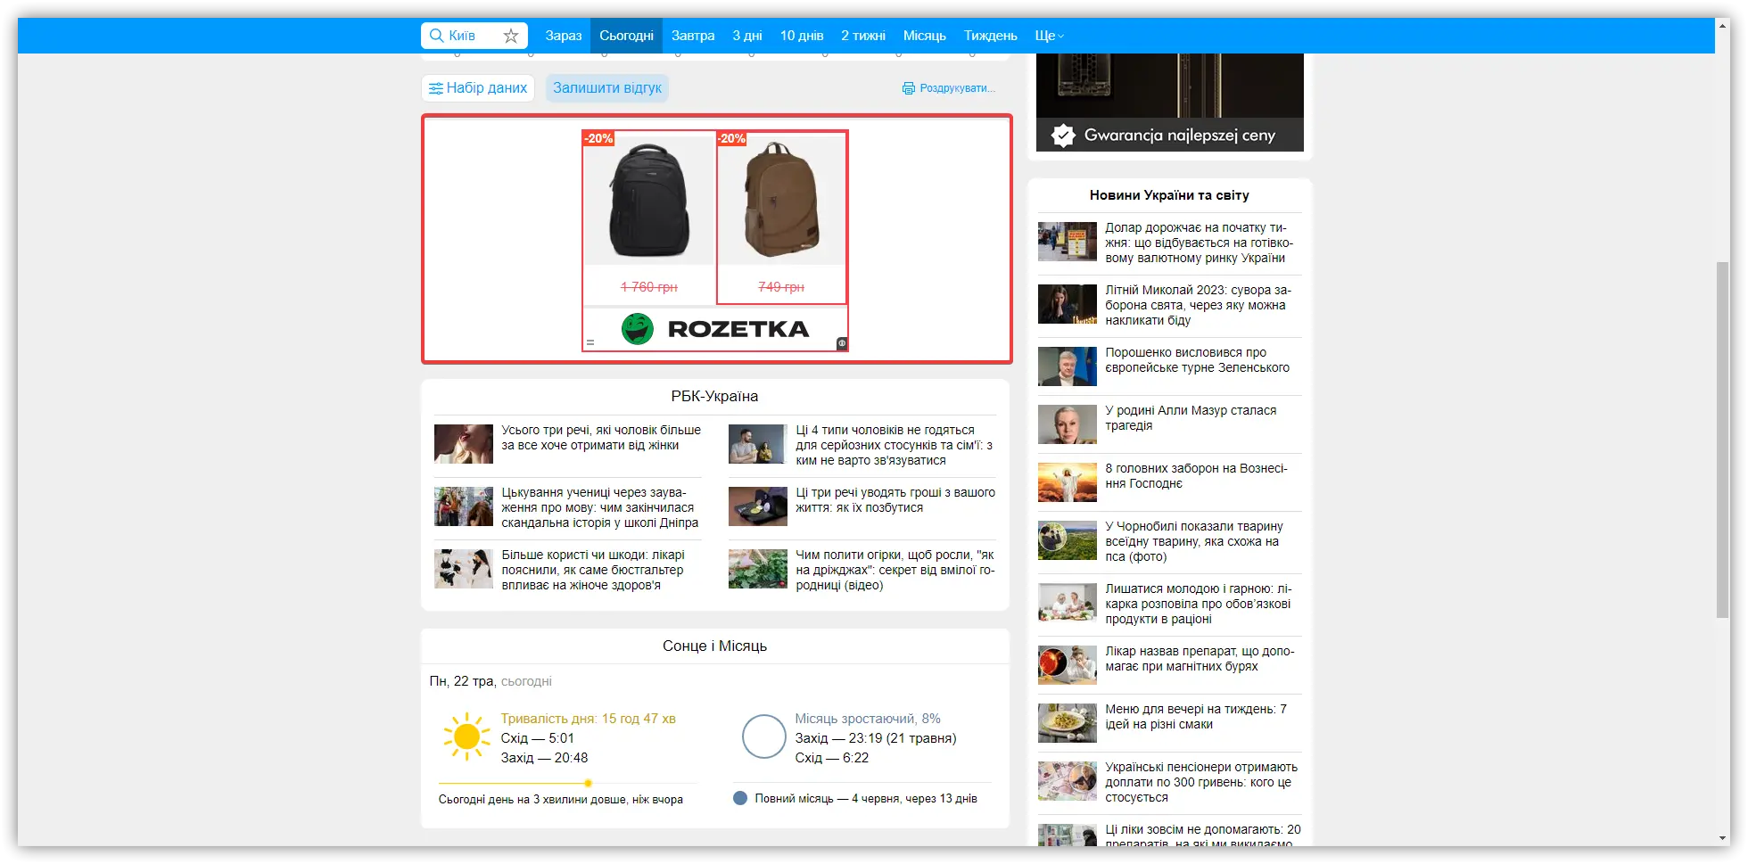Open news Долар дорожчає на початку тижня

click(x=1200, y=243)
